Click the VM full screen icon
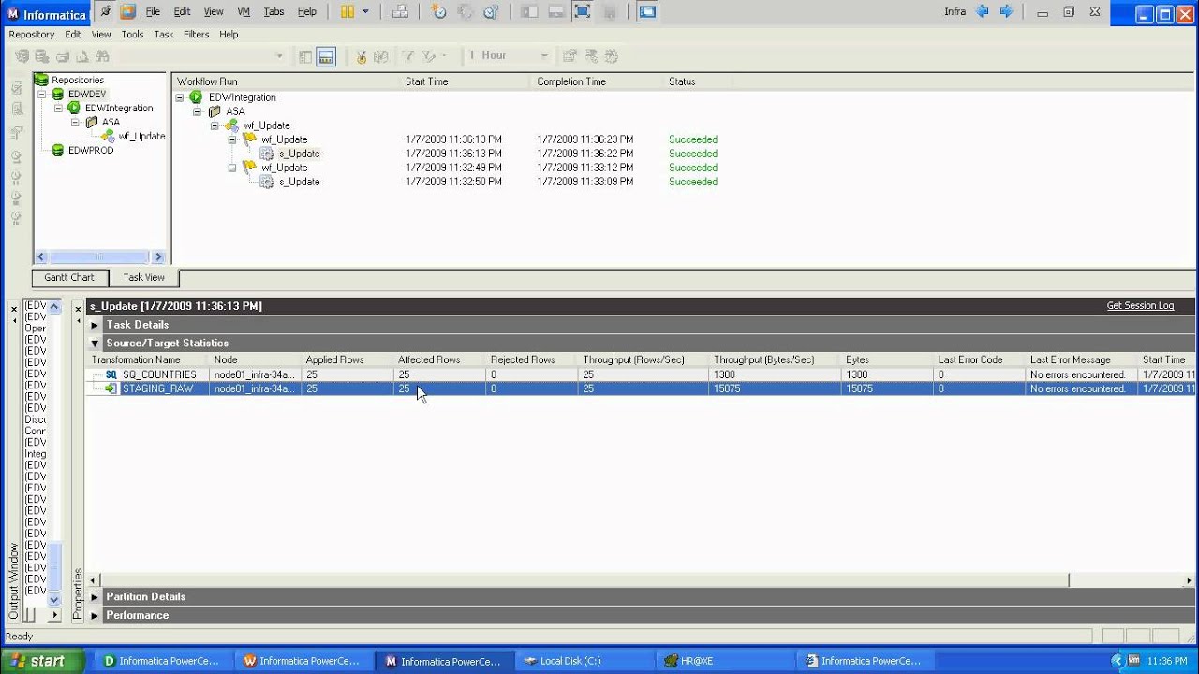 pyautogui.click(x=582, y=12)
